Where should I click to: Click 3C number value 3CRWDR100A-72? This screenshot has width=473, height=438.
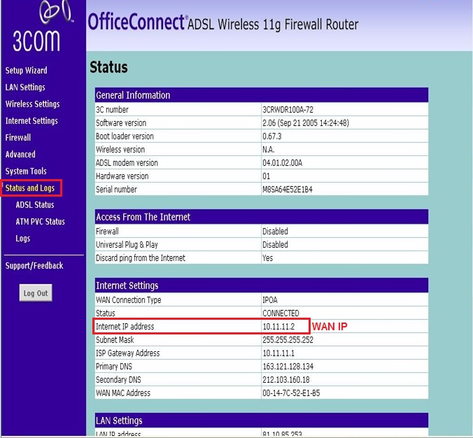(288, 109)
